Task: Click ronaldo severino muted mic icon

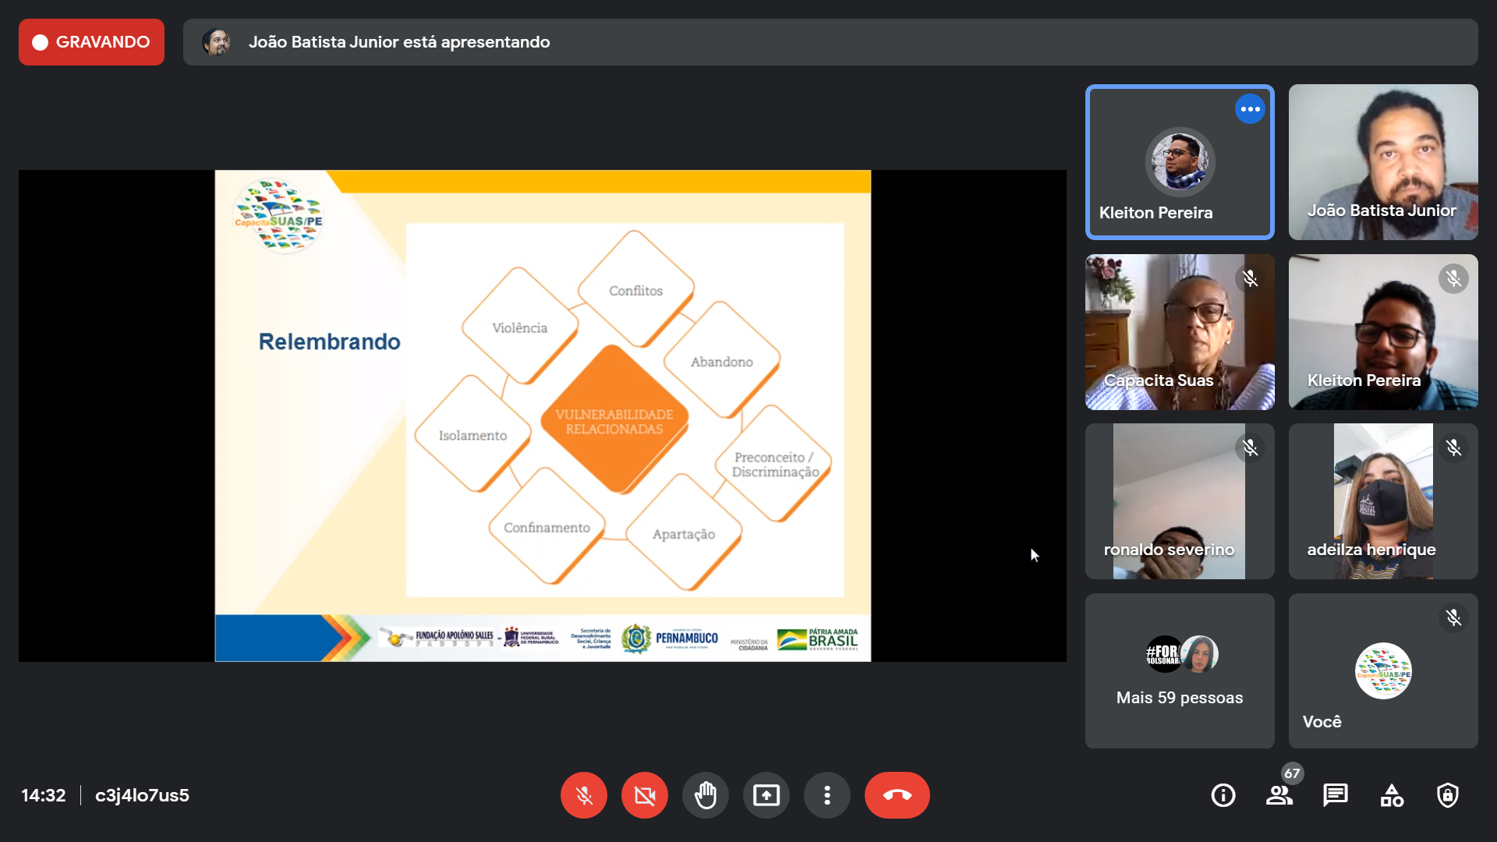Action: click(x=1250, y=448)
